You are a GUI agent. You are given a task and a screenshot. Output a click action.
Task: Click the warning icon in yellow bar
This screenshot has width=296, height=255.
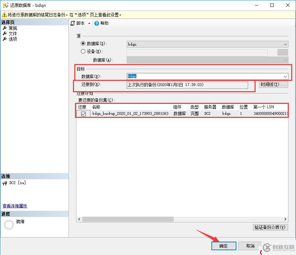(4, 14)
